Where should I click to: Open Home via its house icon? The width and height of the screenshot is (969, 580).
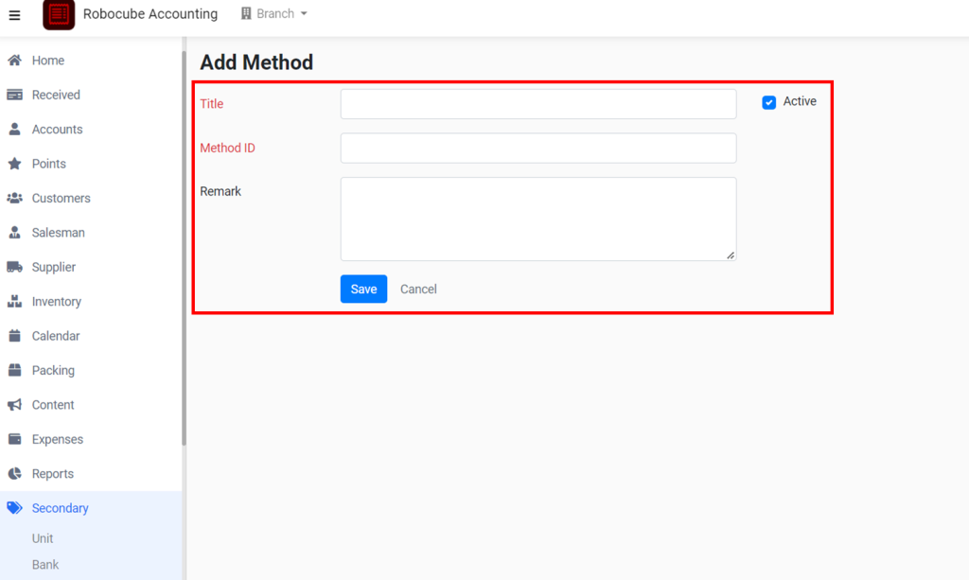14,61
